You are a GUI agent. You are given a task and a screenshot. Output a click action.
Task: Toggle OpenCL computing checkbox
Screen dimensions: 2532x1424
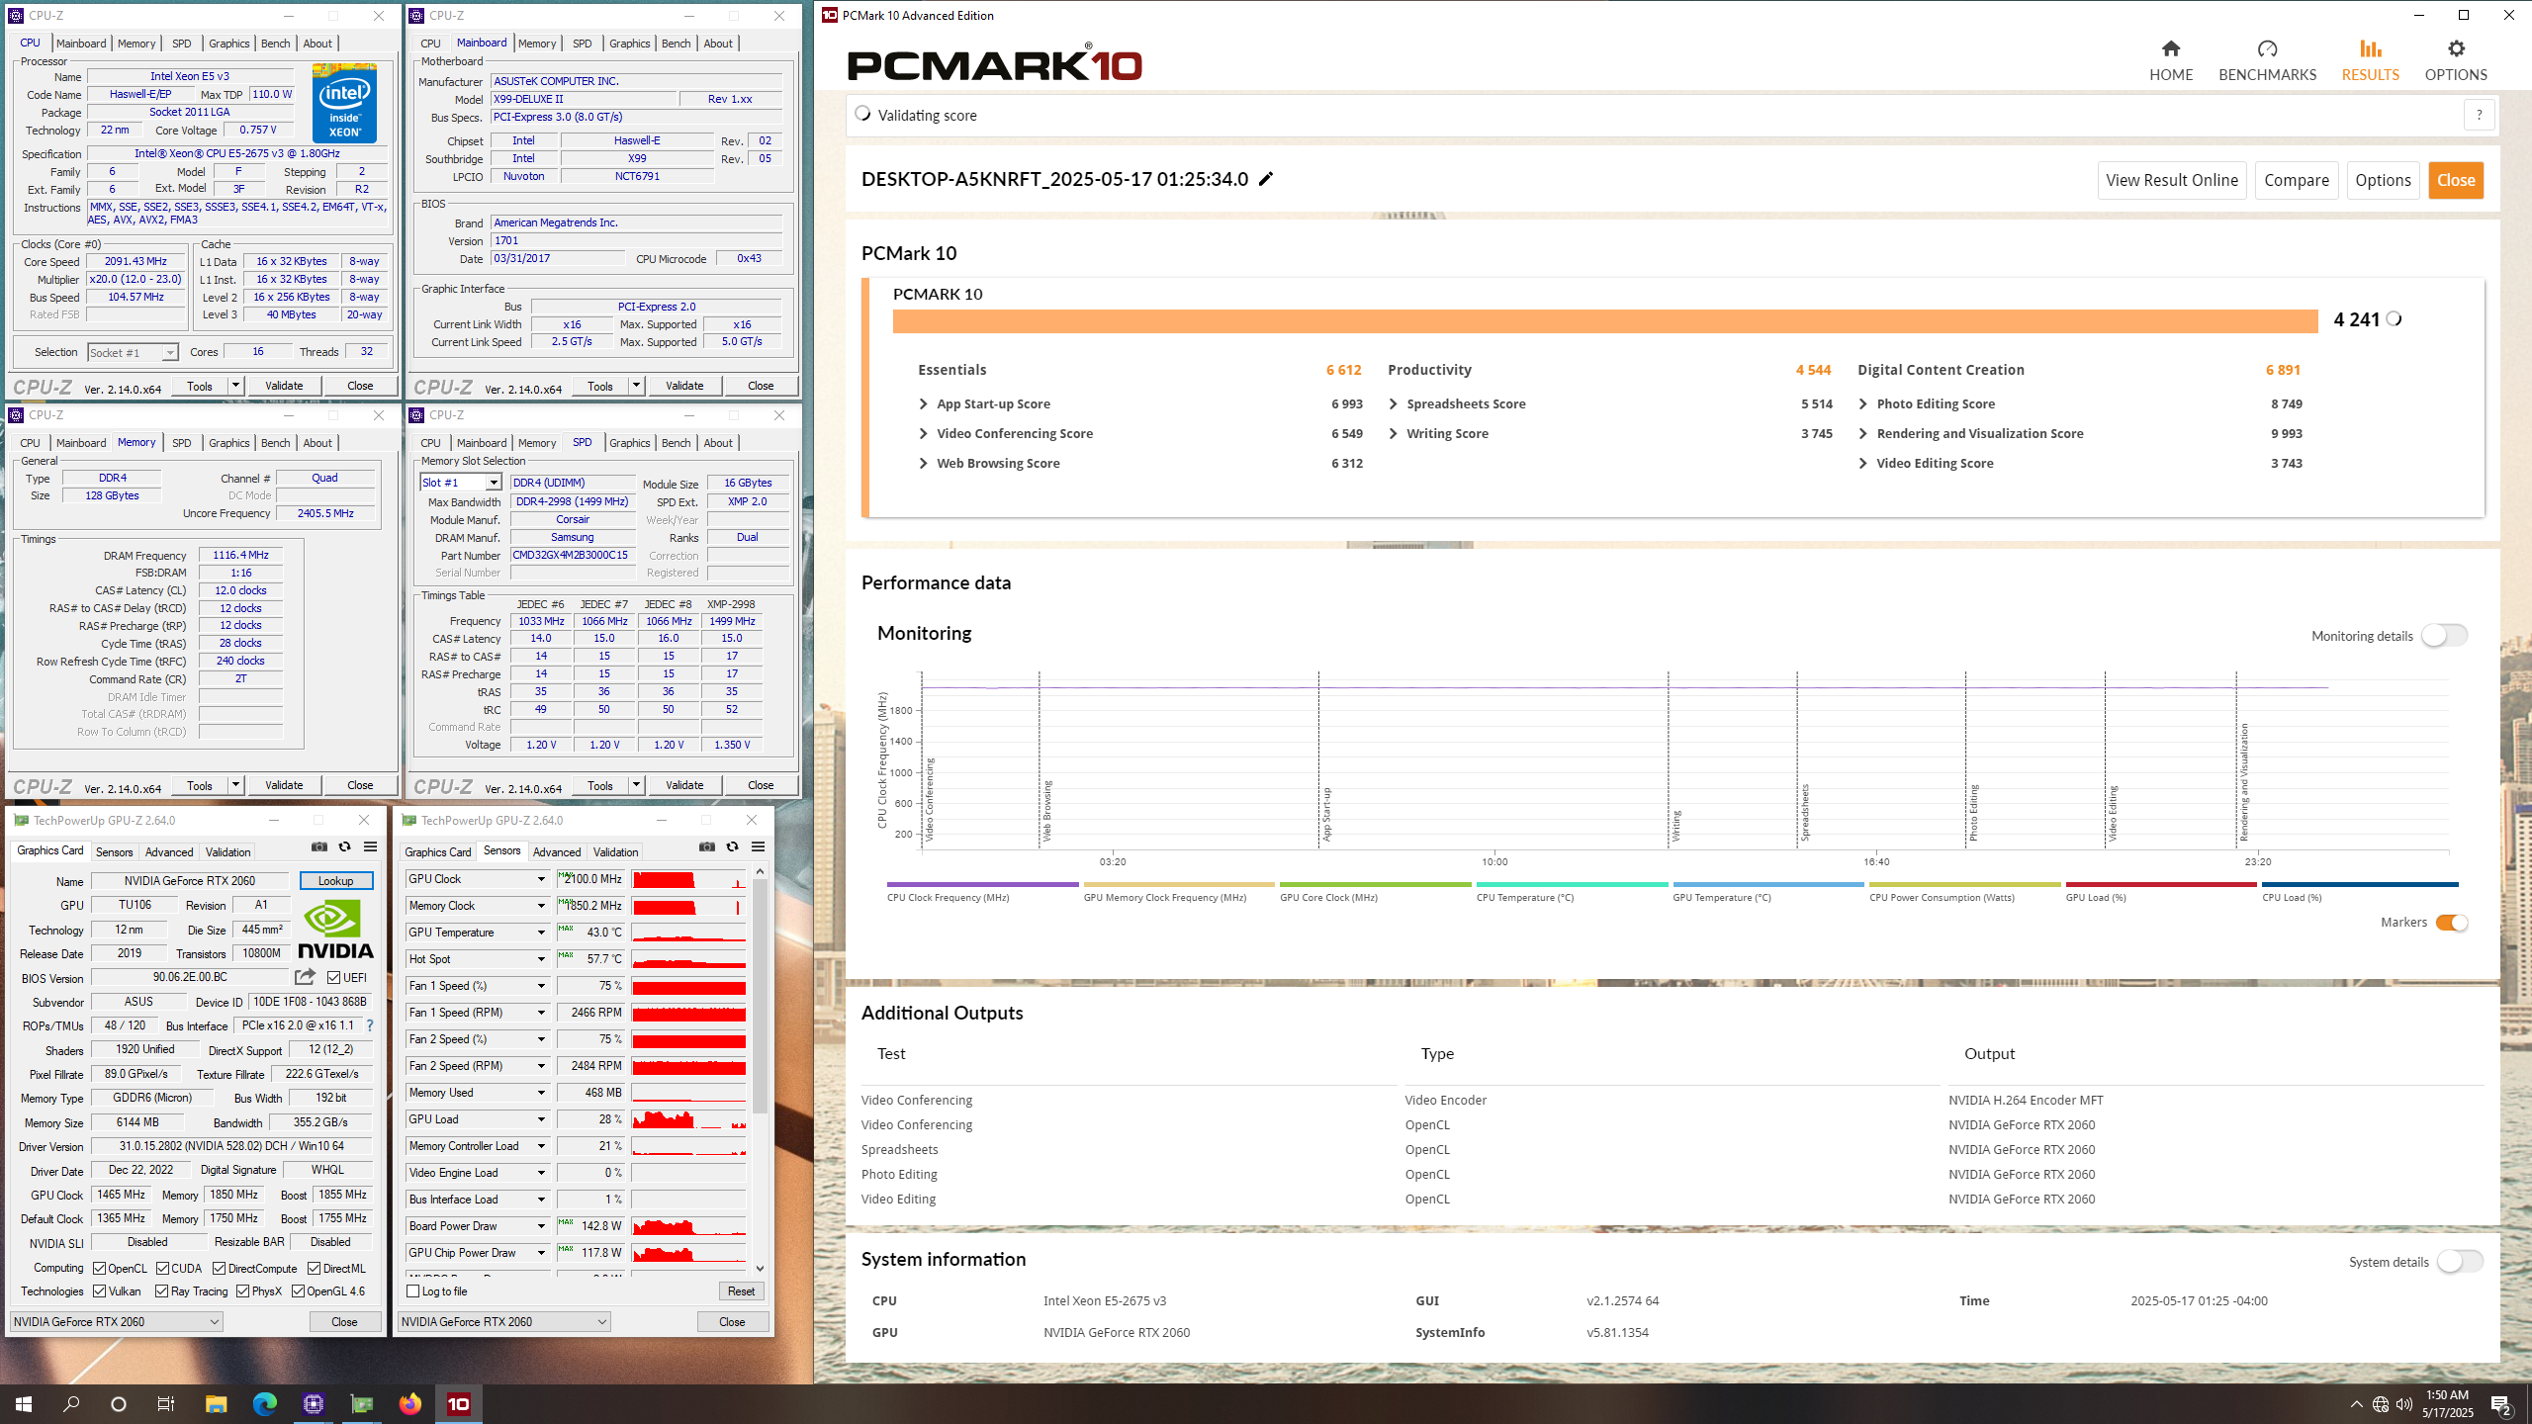100,1269
